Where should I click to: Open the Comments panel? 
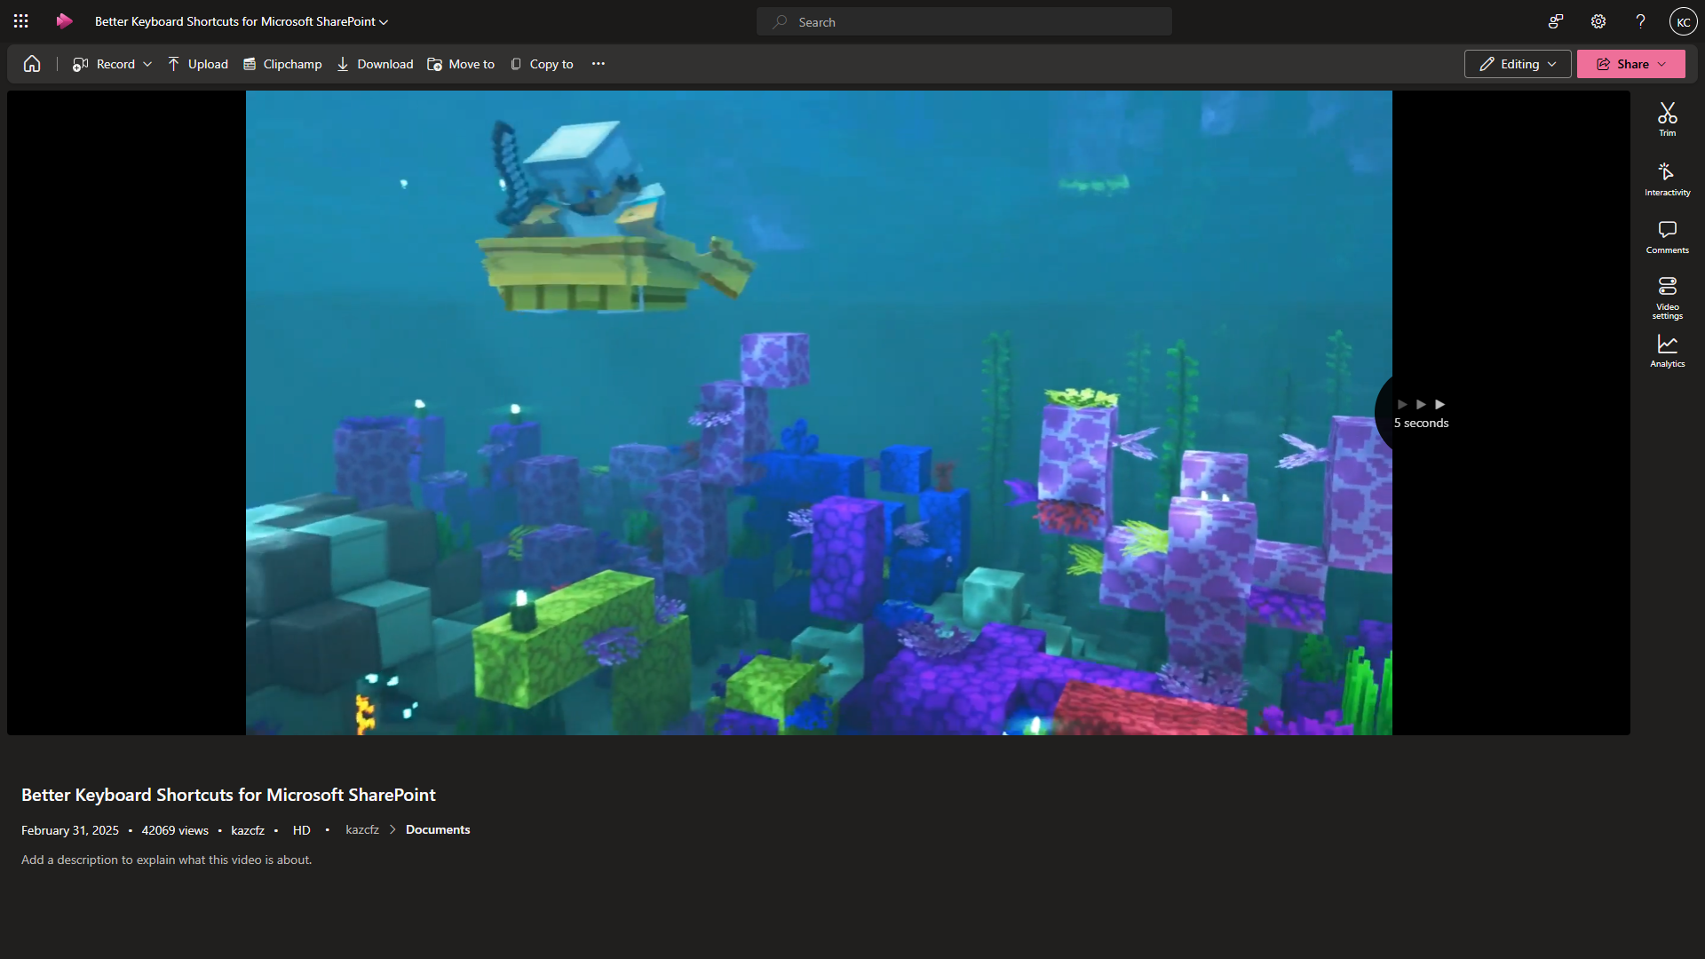click(1667, 237)
